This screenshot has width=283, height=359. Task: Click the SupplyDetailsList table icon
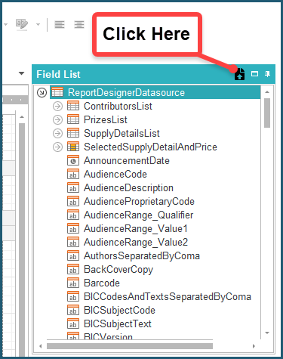[73, 133]
